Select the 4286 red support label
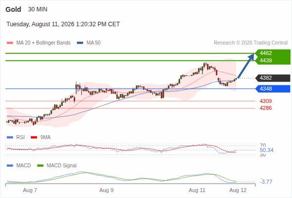This screenshot has height=198, width=292. [x=266, y=108]
